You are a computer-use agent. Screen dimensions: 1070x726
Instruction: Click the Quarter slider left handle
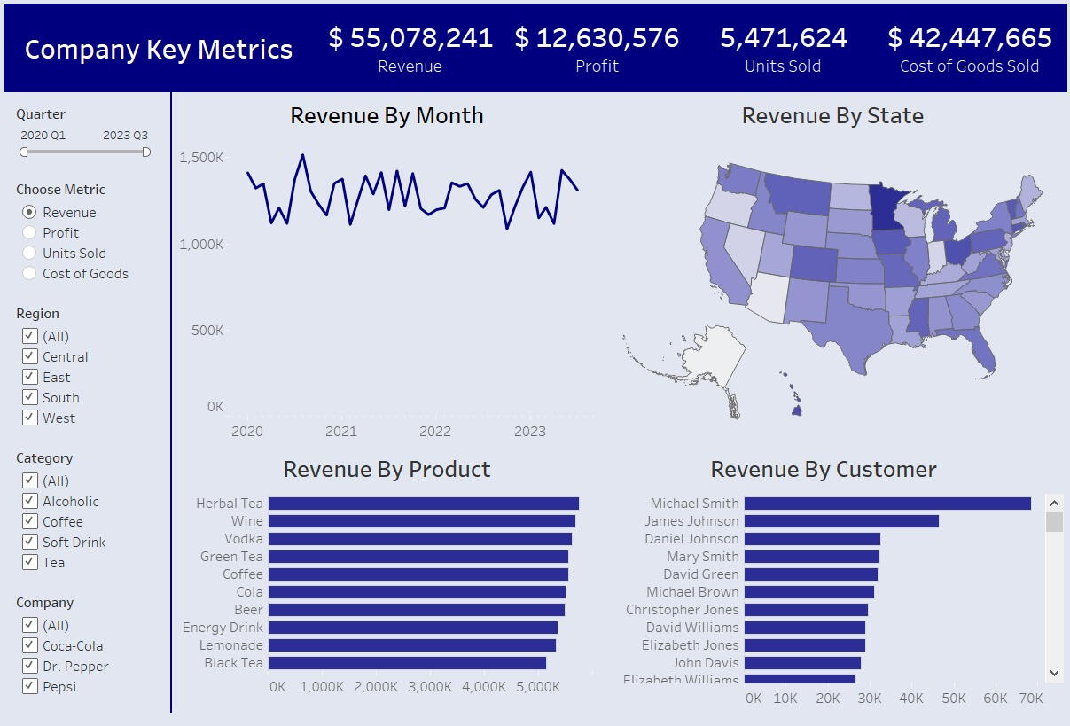click(x=24, y=152)
